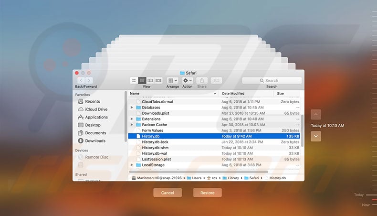Screen dimensions: 377x216
Task: Open Downloads in the sidebar
Action: pyautogui.click(x=92, y=140)
